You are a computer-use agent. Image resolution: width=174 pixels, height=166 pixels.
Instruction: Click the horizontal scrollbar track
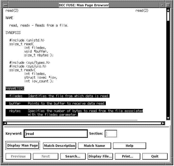(x=84, y=123)
